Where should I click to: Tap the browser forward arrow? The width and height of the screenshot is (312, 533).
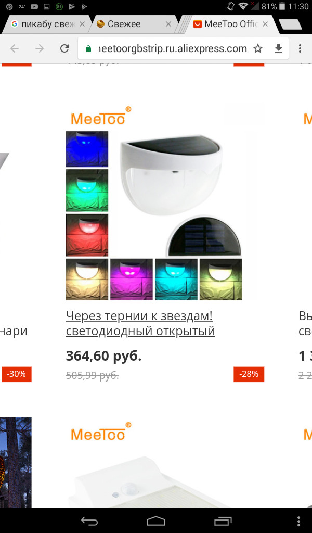40,48
